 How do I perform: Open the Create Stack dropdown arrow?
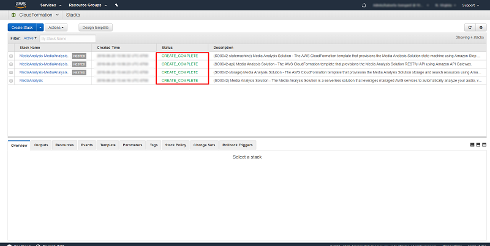click(x=40, y=28)
